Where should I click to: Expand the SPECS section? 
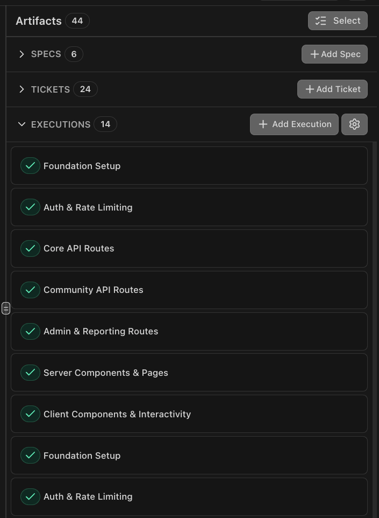click(x=22, y=54)
